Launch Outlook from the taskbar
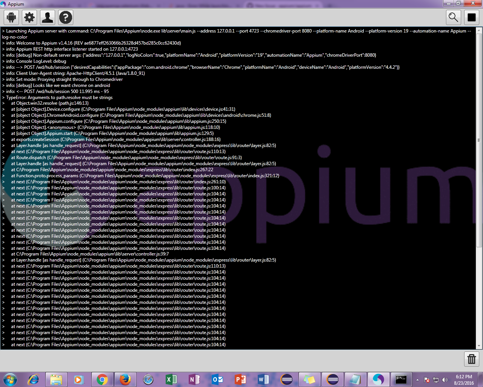This screenshot has height=387, width=483. [217, 379]
